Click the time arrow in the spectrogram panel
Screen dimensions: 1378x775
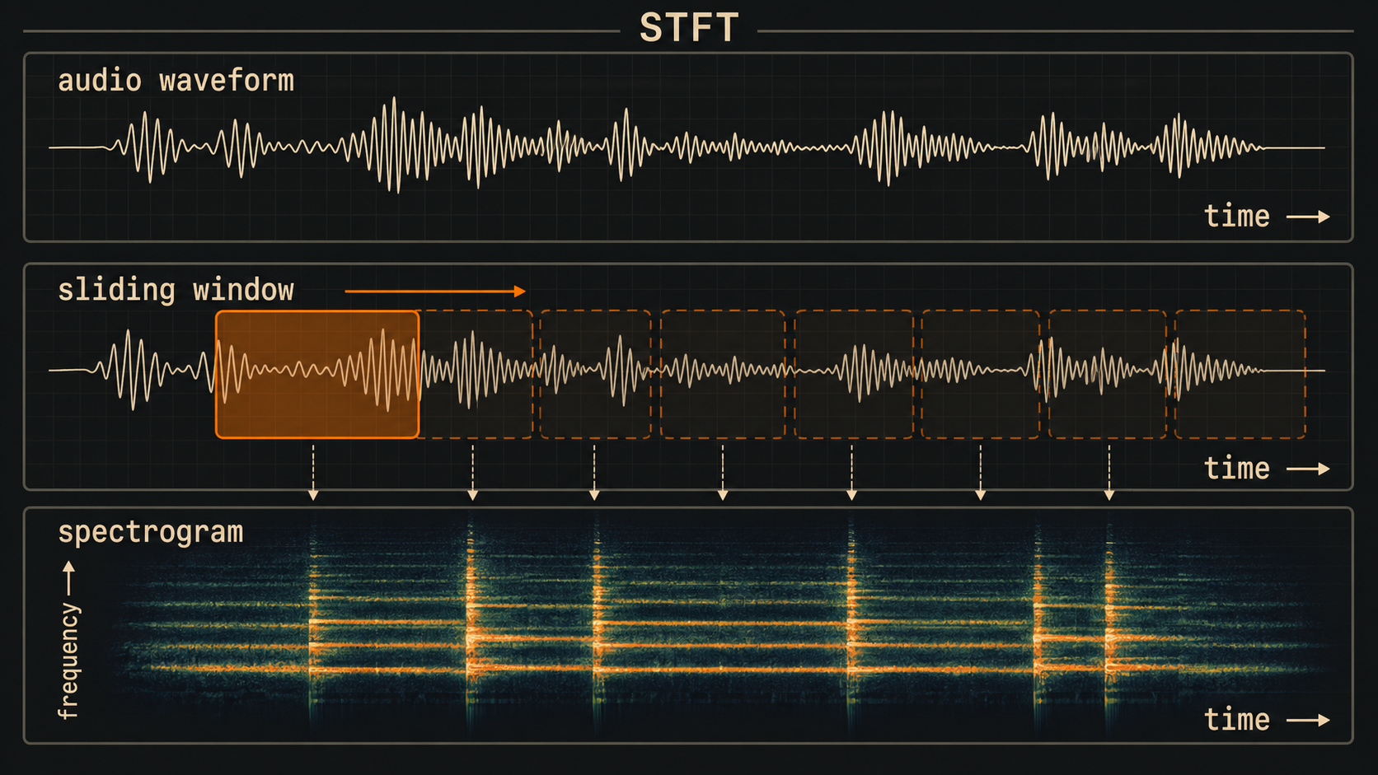pyautogui.click(x=1308, y=720)
